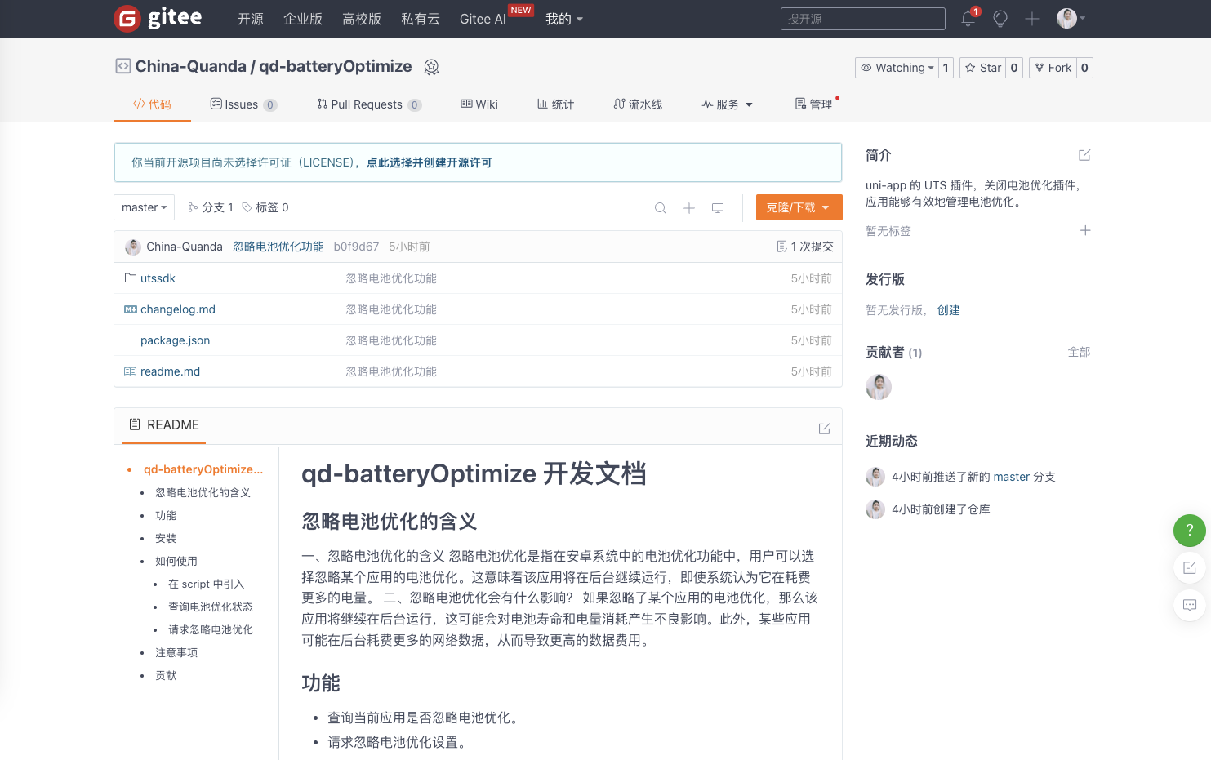Switch to the Issues tab
The image size is (1211, 760).
click(x=243, y=104)
